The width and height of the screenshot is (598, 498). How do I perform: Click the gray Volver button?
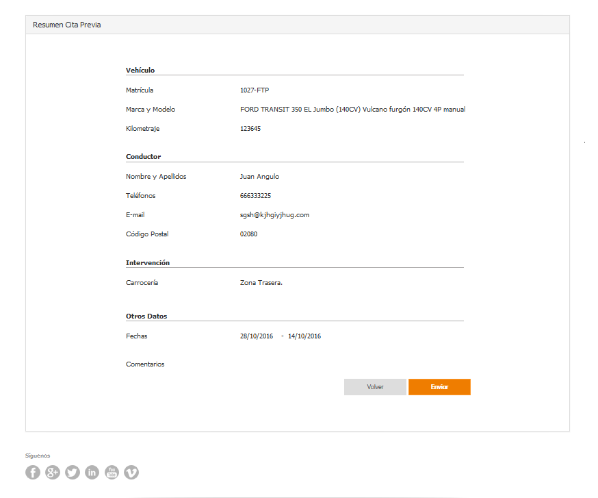[x=375, y=387]
